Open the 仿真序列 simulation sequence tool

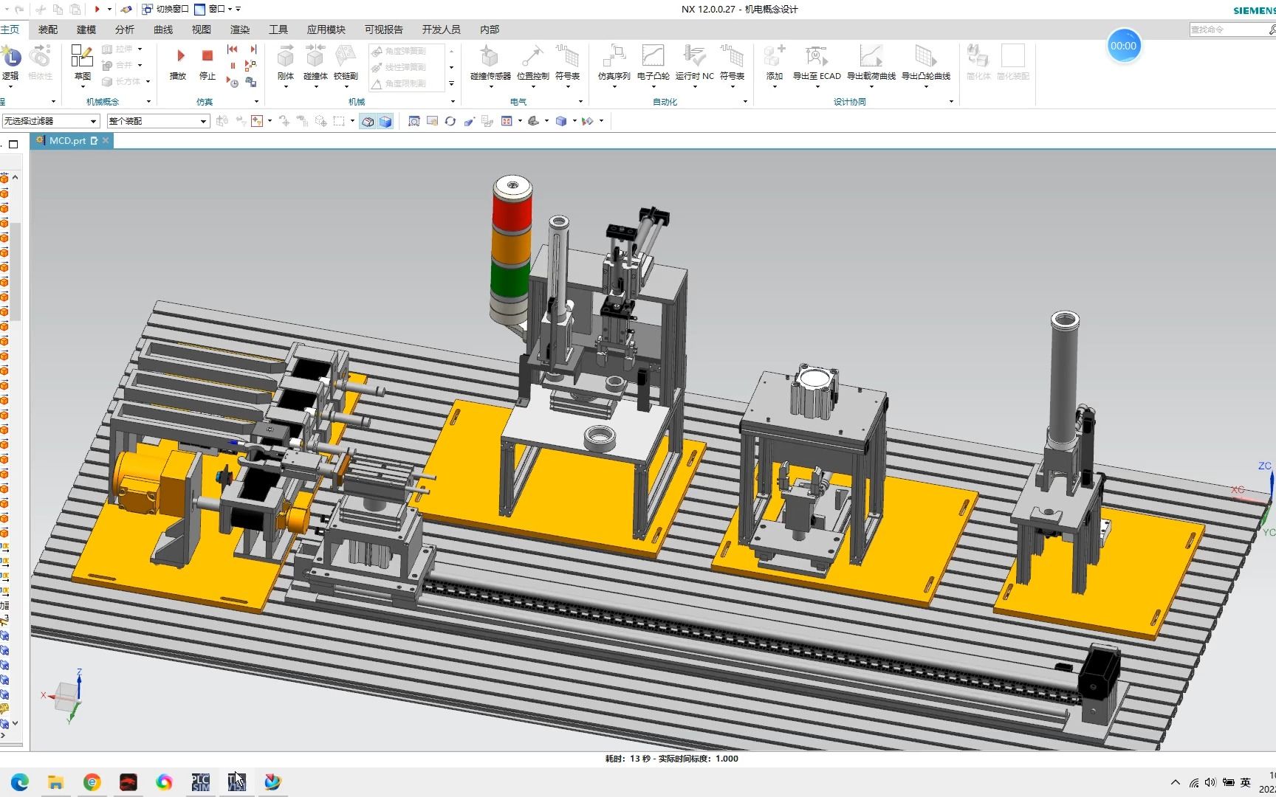tap(614, 62)
